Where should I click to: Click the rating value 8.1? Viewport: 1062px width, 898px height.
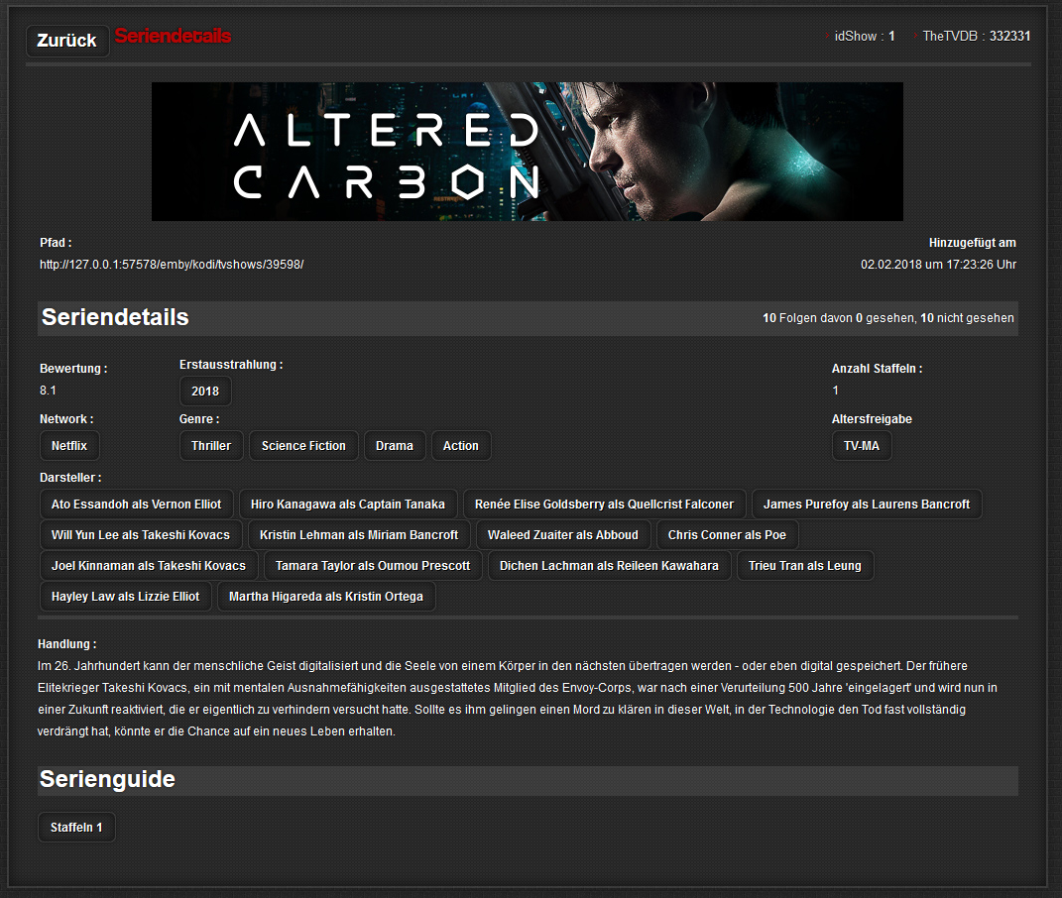point(48,391)
